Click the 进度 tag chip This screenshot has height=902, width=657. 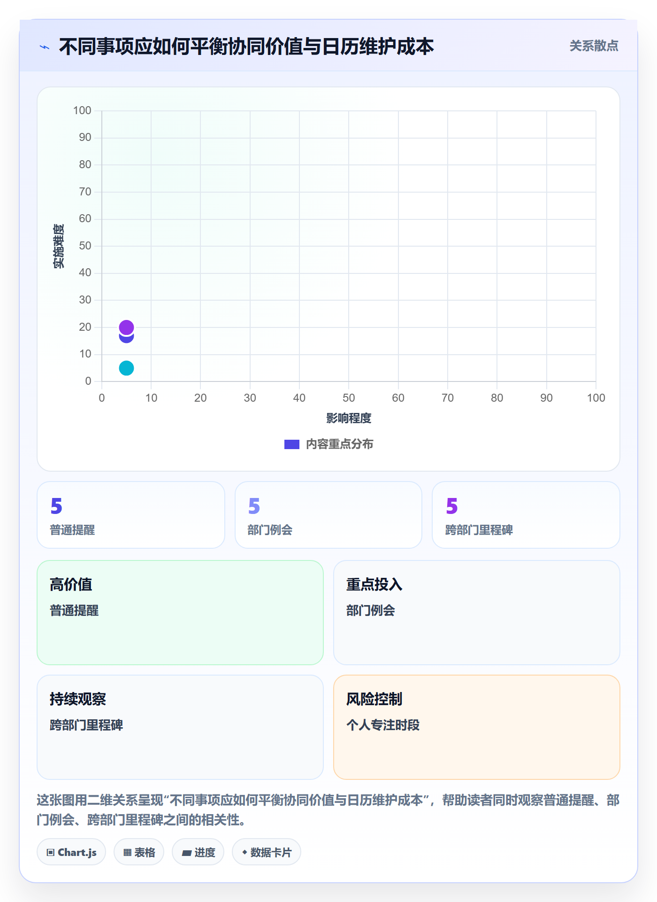(x=198, y=852)
